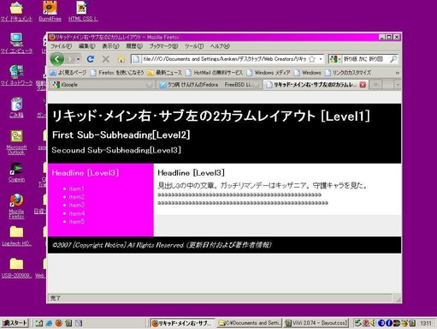Viewport: 437px width, 329px height.
Task: Open the 最新ニュース bookmark folder
Action: (164, 73)
